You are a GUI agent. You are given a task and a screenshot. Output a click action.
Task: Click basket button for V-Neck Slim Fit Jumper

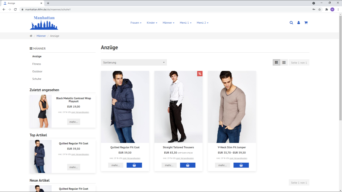click(x=241, y=165)
